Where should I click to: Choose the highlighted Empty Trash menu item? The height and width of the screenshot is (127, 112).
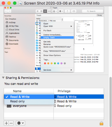[x=57, y=37]
